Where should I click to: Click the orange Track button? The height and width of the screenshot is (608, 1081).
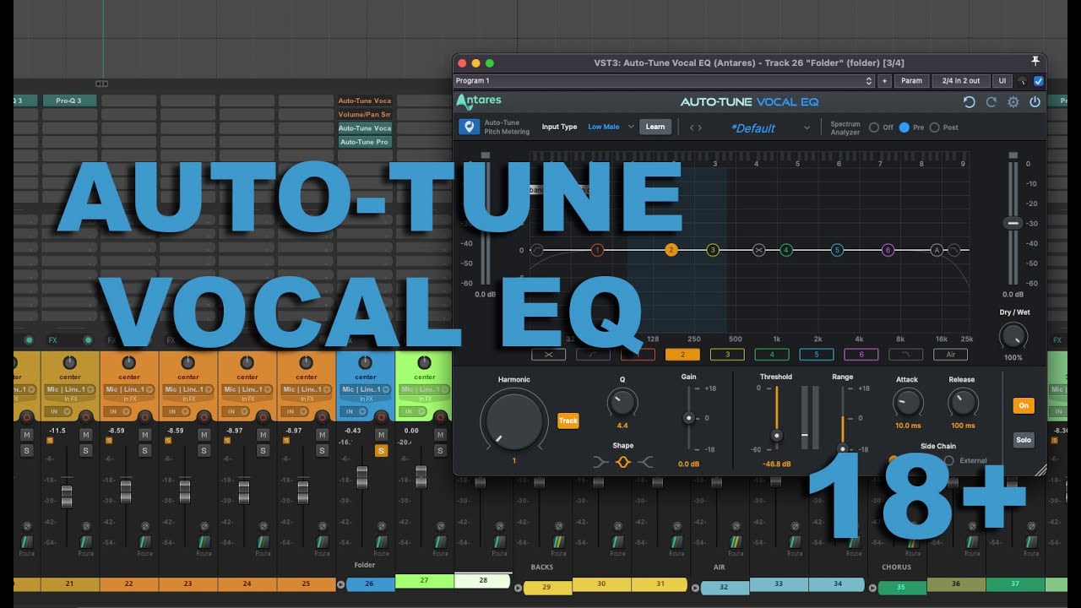pos(568,421)
